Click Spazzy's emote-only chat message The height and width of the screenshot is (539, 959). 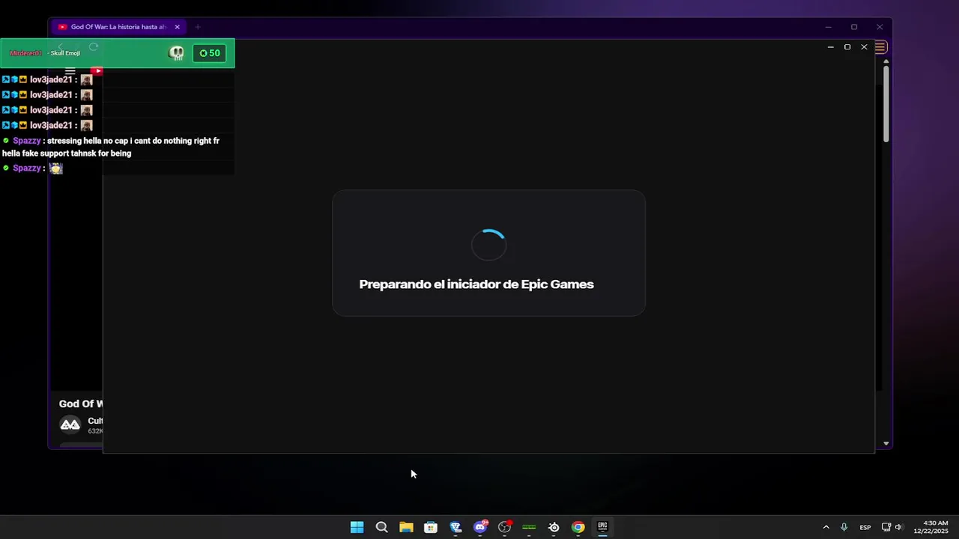(x=33, y=168)
